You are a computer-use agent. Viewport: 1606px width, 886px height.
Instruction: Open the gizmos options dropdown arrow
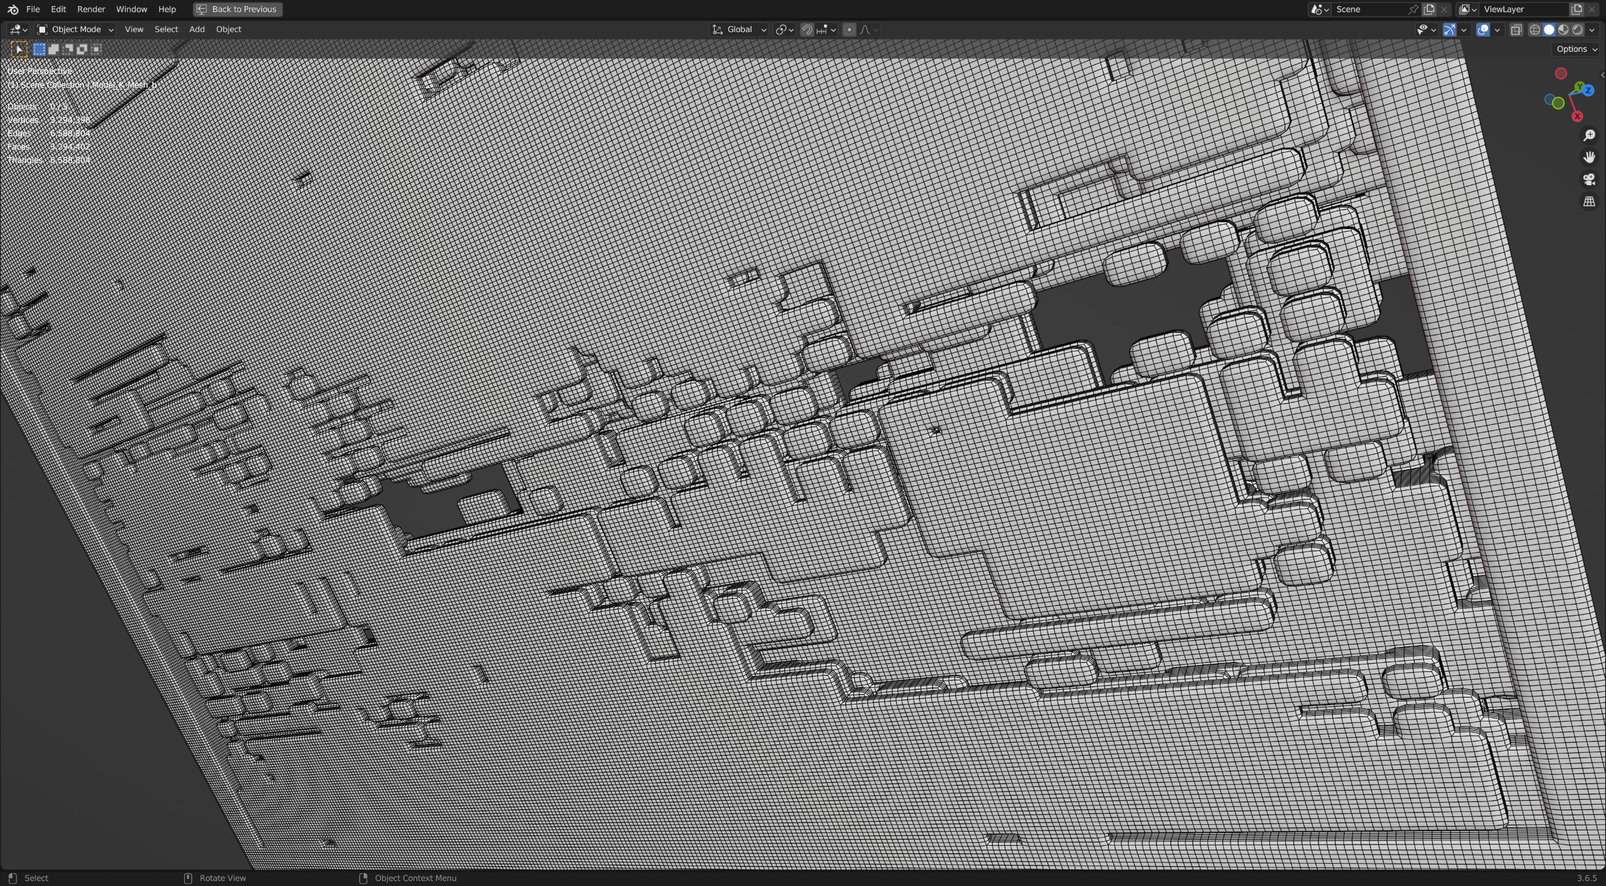[x=1464, y=29]
